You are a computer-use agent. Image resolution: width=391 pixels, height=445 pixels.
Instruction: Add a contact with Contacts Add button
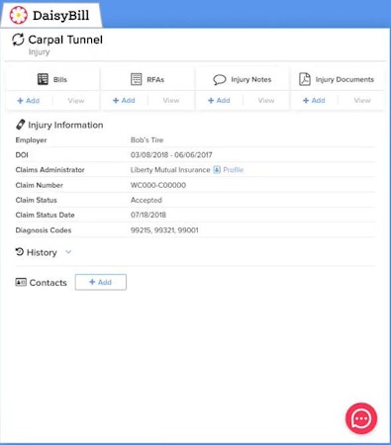tap(101, 282)
